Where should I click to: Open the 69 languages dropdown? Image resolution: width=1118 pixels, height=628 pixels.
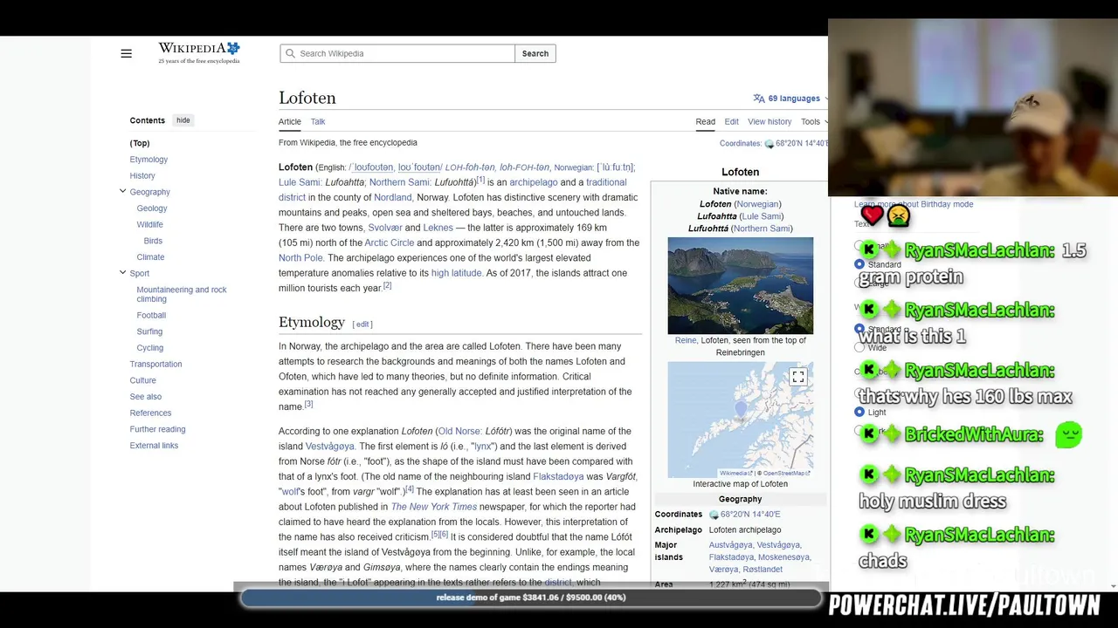(793, 99)
